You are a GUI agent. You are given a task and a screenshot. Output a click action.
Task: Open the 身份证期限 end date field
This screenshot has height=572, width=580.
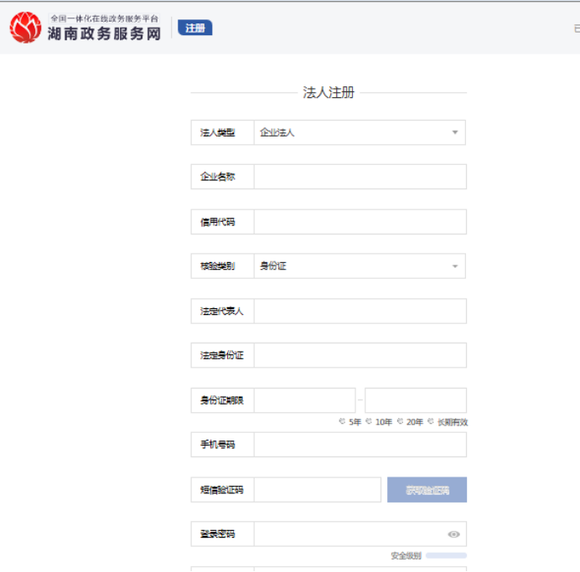click(x=416, y=400)
